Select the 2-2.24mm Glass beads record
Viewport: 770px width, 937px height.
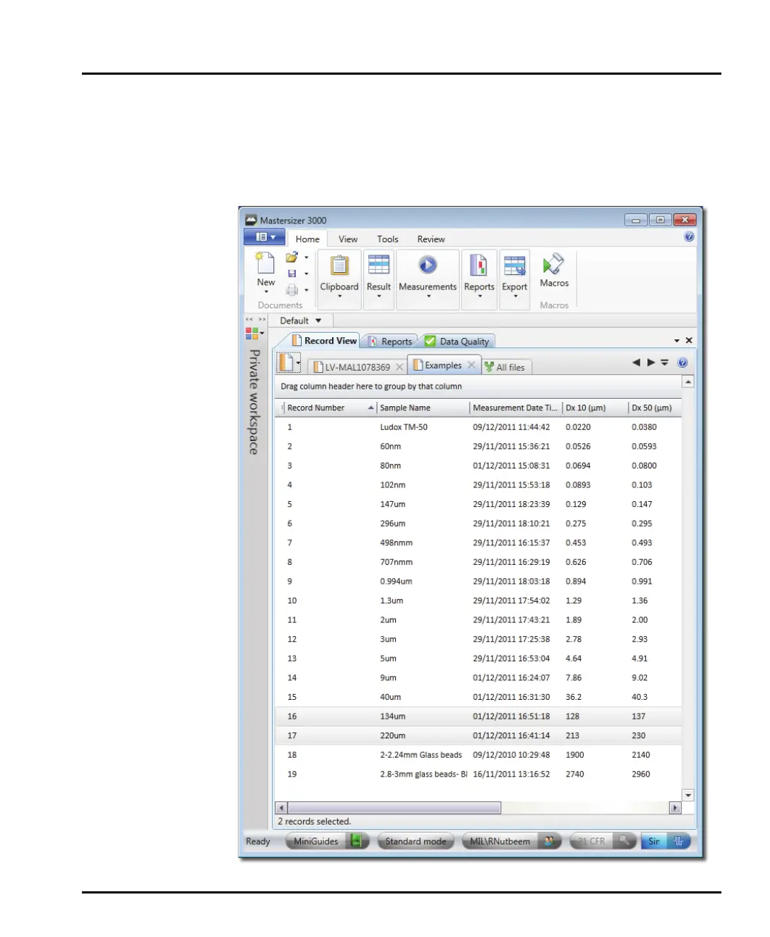coord(479,755)
